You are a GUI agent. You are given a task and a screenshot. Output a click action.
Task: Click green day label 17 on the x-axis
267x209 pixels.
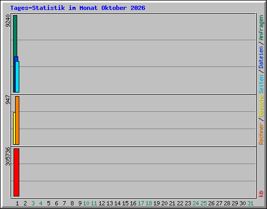click(x=141, y=203)
